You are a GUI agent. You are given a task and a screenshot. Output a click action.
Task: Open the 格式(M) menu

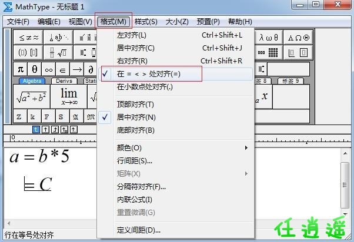pyautogui.click(x=113, y=22)
